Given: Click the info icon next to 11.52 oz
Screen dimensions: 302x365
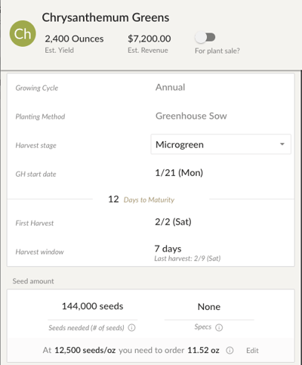Looking at the screenshot, I should tap(230, 351).
